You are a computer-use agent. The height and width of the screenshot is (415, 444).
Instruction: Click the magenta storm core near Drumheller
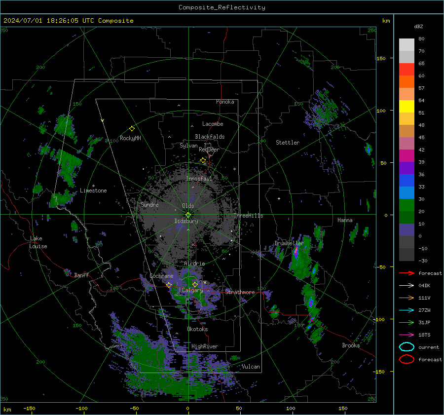click(296, 252)
